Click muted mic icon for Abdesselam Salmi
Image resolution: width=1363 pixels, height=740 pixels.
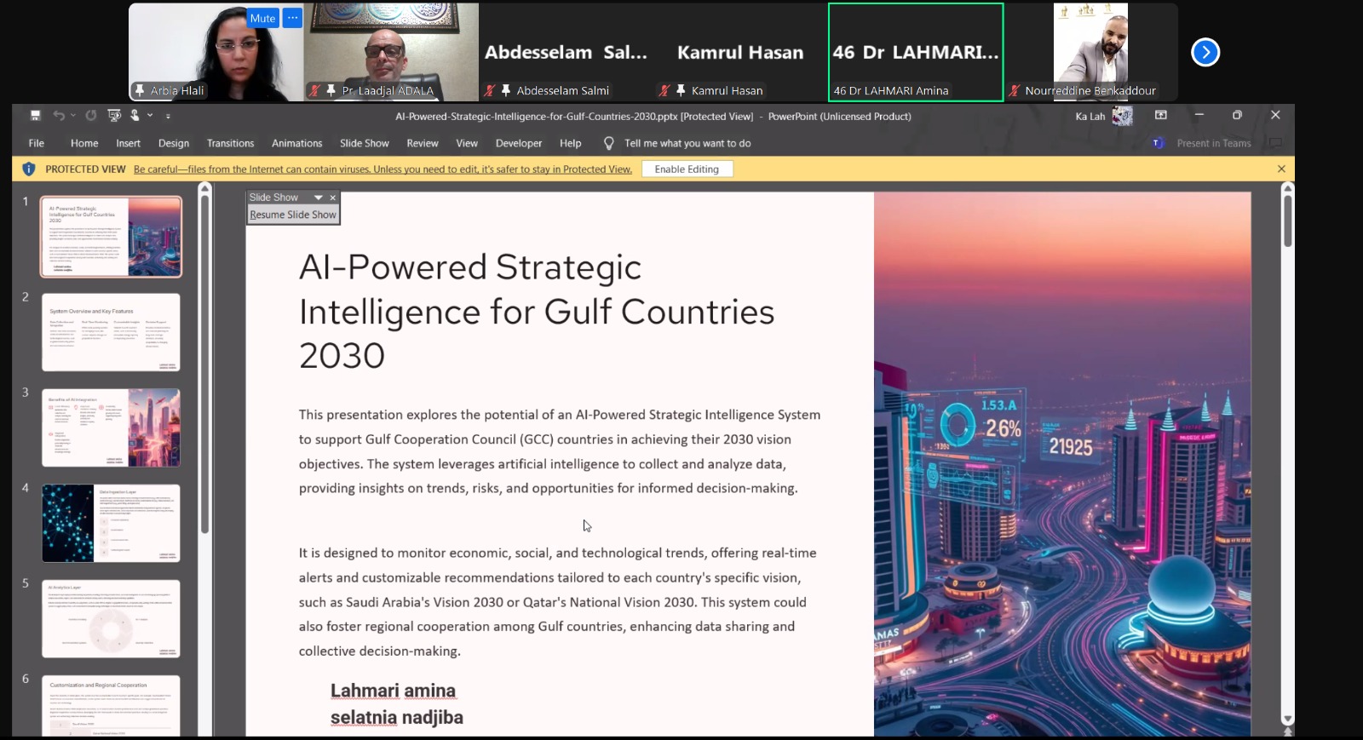[x=489, y=90]
